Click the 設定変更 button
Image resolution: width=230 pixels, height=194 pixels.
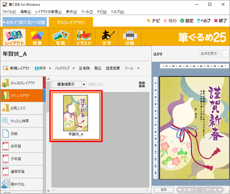113,68
